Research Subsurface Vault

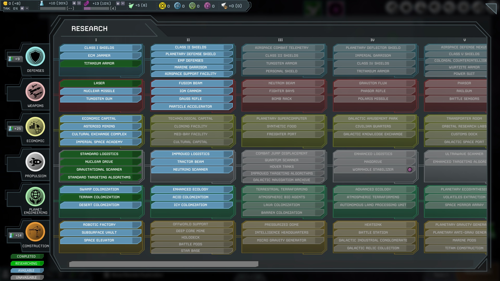(x=101, y=233)
